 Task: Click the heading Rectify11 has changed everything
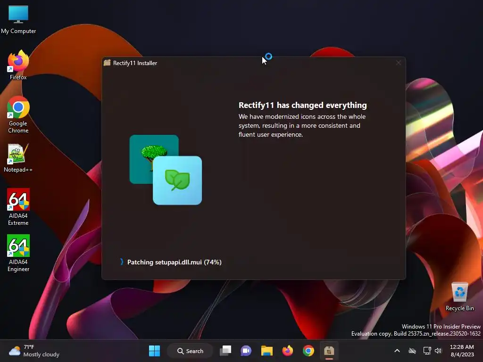click(302, 105)
